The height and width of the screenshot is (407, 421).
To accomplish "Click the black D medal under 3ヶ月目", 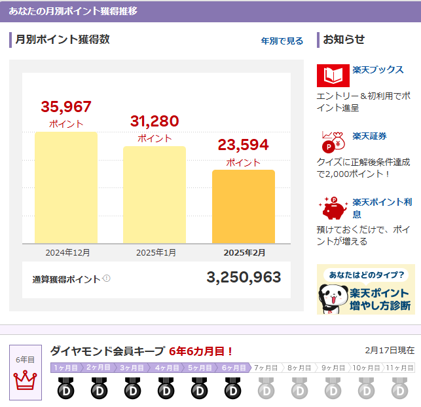I will (133, 388).
